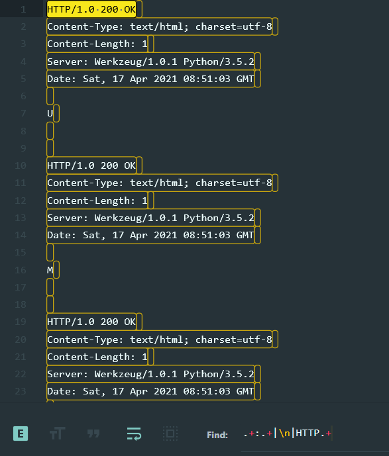Screen dimensions: 389x456
Task: Click the letter 'M' on line 16
Action: 50,270
